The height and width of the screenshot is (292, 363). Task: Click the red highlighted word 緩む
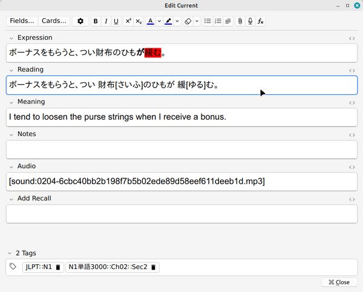(153, 53)
